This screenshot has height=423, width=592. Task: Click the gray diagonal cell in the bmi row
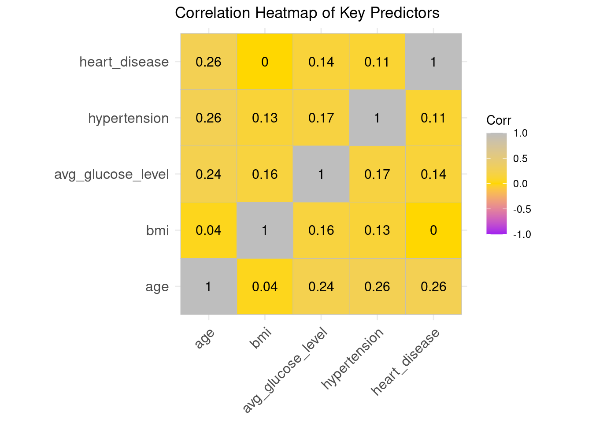coord(265,230)
